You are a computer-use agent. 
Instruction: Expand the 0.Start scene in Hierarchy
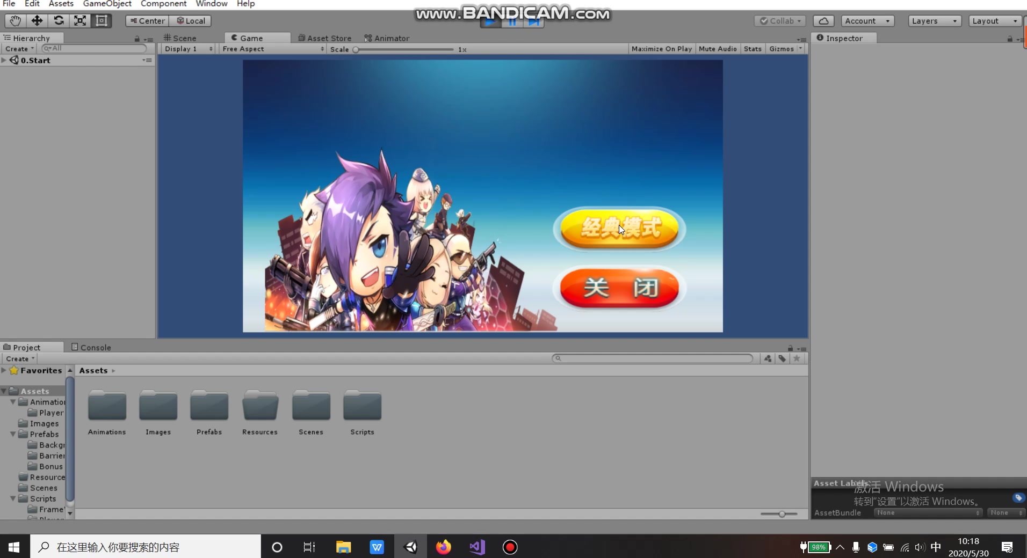4,60
